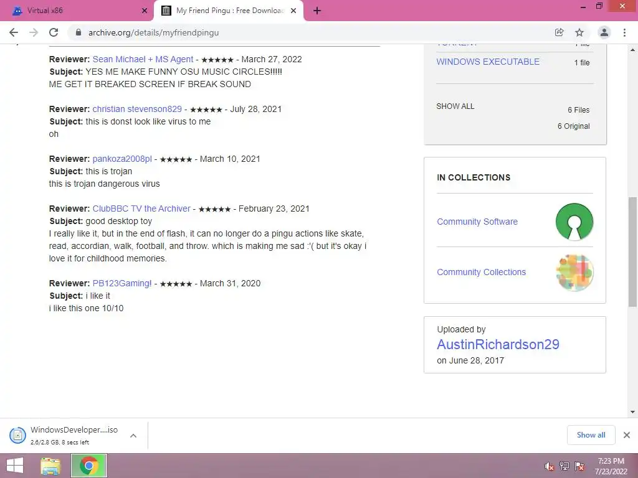Click the page scroll up arrow
638x478 pixels.
click(x=633, y=50)
